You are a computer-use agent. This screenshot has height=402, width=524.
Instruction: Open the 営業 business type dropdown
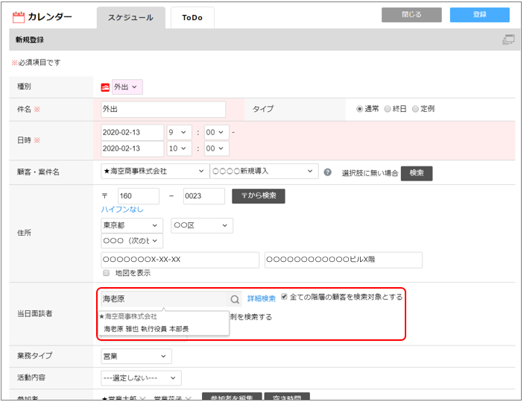[x=136, y=357]
